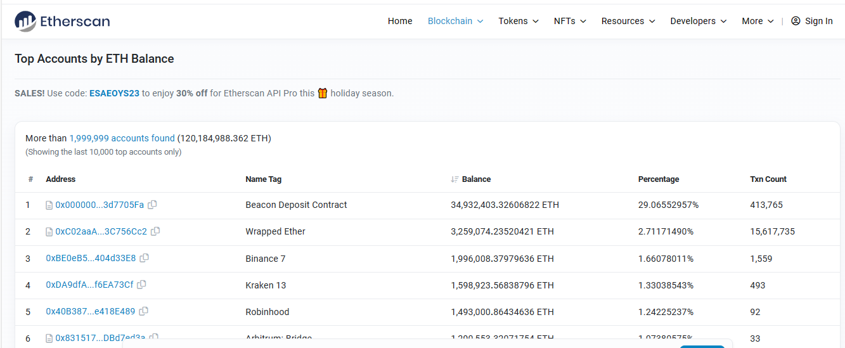Expand the NFTs dropdown menu
The height and width of the screenshot is (348, 845).
(570, 21)
